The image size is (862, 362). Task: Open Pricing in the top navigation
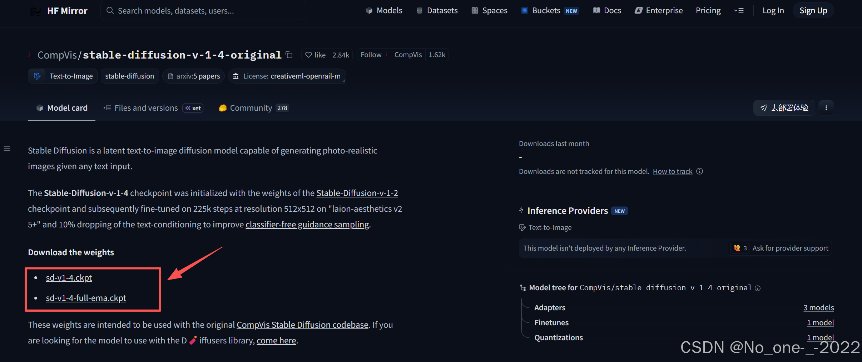coord(708,10)
